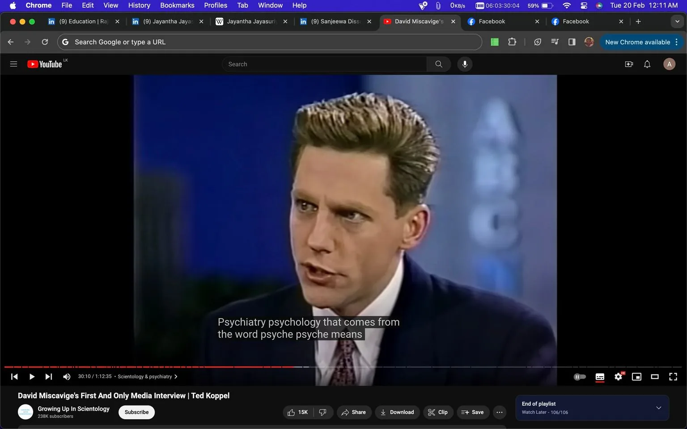
Task: Like the video with thumbs up
Action: pyautogui.click(x=292, y=412)
